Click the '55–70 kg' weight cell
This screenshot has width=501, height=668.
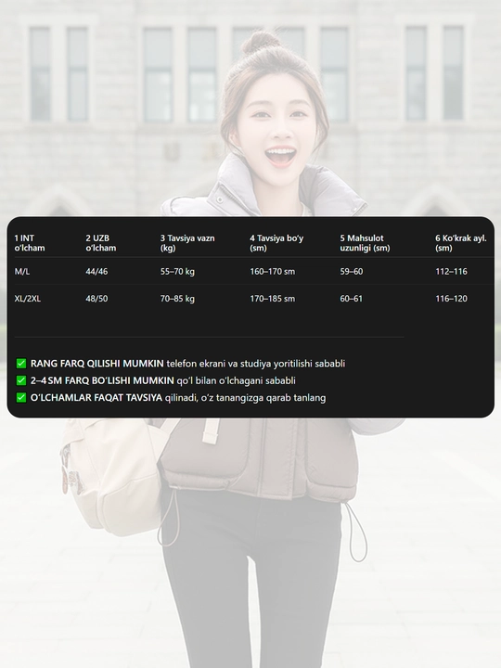pos(177,271)
